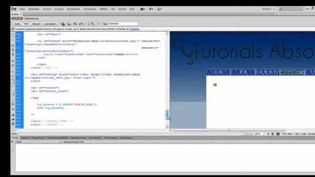Screen dimensions: 315x177
Task: Click the design view horizontal scrollbar
Action: click(x=229, y=130)
